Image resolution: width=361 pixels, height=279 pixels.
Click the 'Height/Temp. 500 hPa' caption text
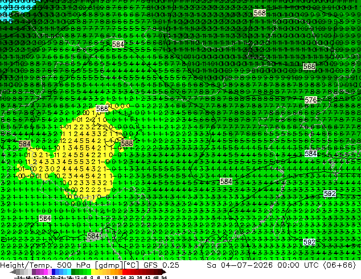tap(46, 265)
